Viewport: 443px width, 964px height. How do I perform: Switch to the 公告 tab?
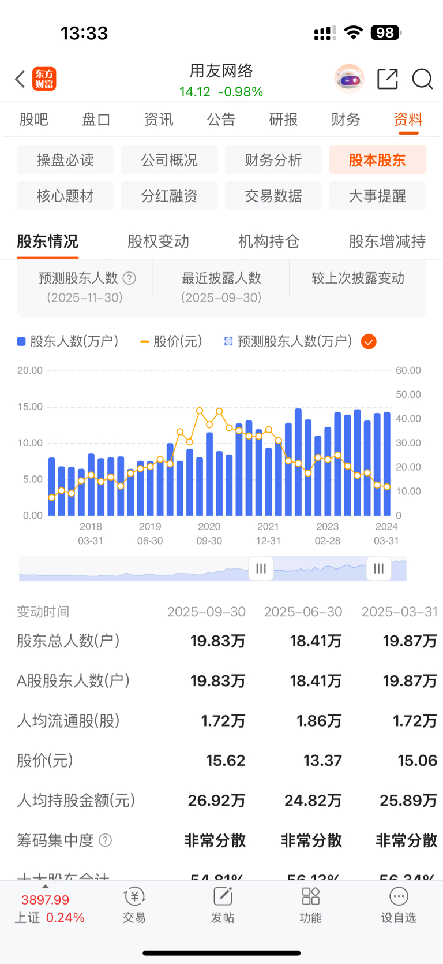pyautogui.click(x=221, y=120)
